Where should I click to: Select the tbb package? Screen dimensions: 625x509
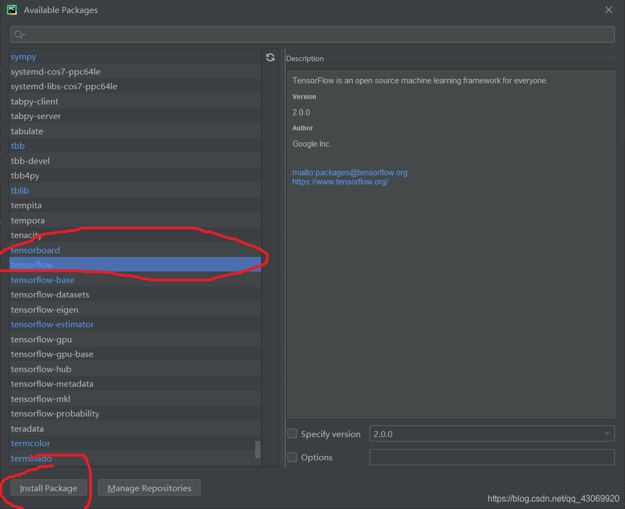[x=135, y=146]
